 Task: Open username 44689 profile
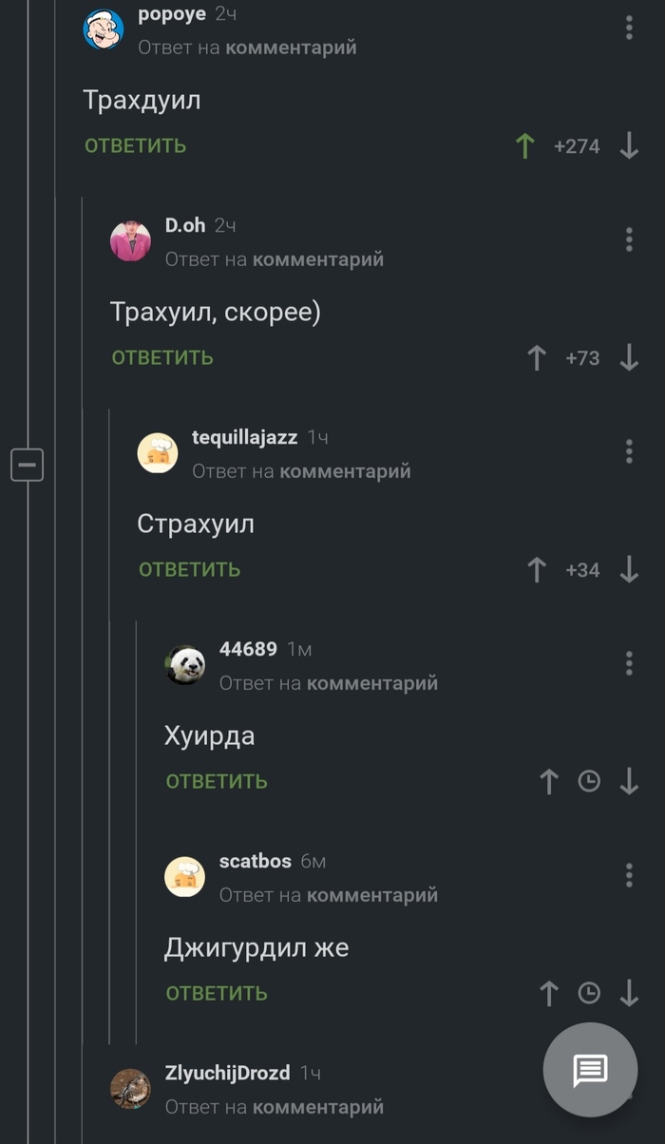(x=248, y=649)
